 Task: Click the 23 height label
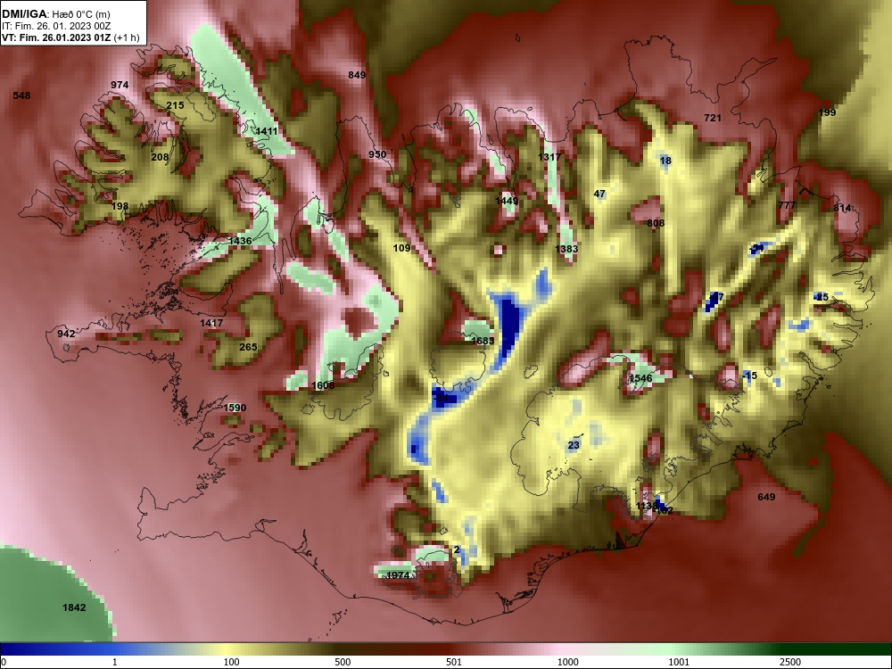[574, 445]
